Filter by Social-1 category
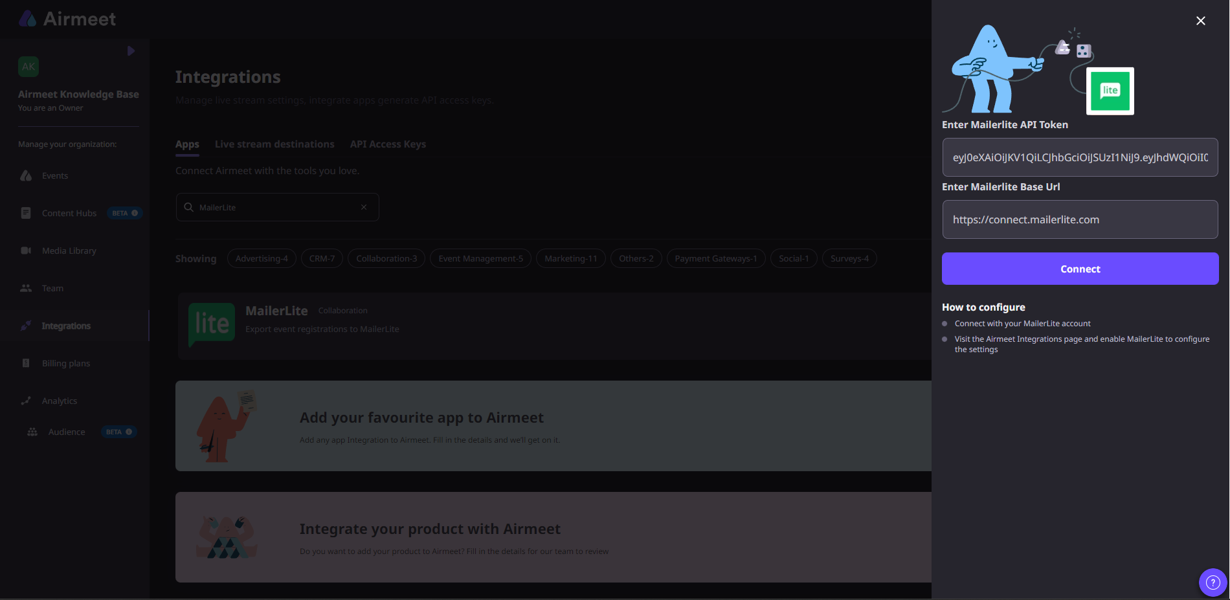The height and width of the screenshot is (600, 1230). (x=794, y=258)
